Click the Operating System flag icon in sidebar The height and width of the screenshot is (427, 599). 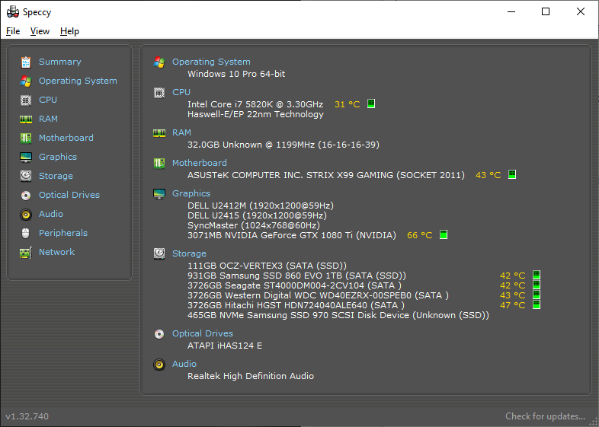26,81
